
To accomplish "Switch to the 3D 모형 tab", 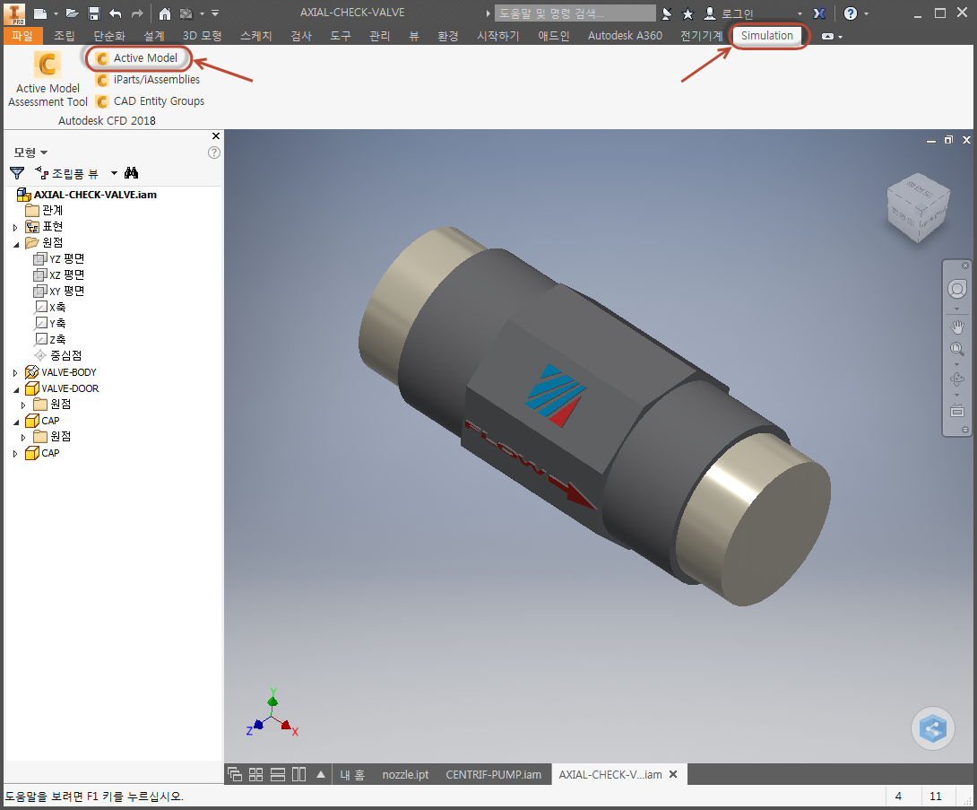I will click(202, 36).
